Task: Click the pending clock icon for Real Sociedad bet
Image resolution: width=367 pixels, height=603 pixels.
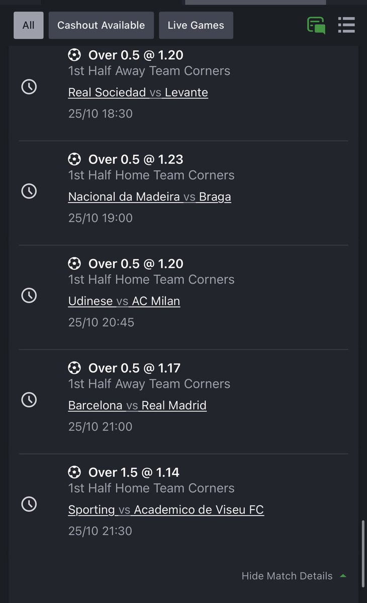Action: pos(29,87)
